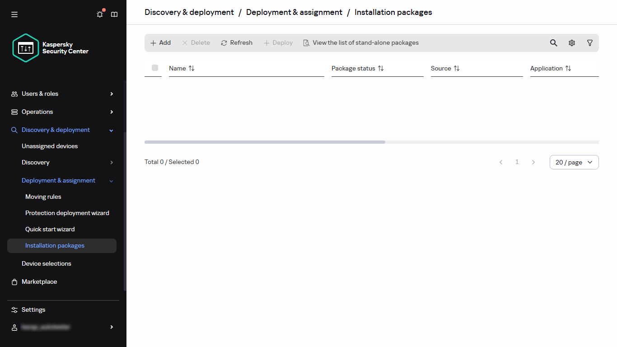The height and width of the screenshot is (347, 617).
Task: Click the Settings gear at the sidebar bottom
Action: (32, 309)
